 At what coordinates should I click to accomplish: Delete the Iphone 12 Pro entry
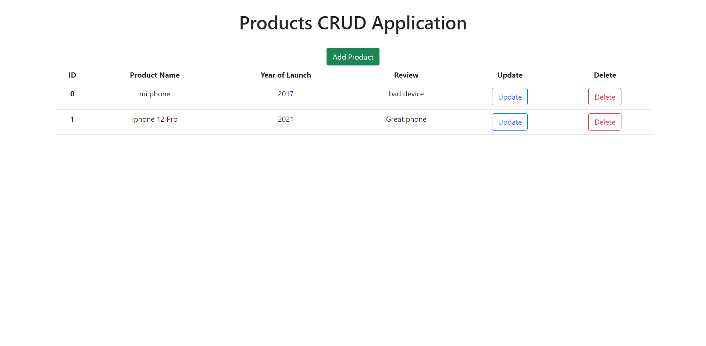(605, 122)
